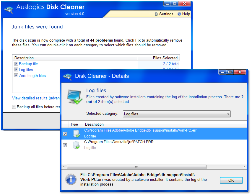The image size is (252, 195).
Task: Close the Disk Cleaner Details dialog
Action: [240, 72]
